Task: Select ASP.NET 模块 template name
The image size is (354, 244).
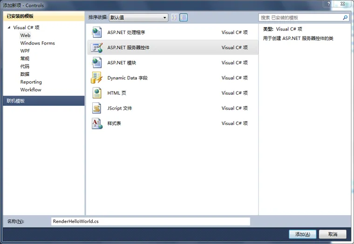Action: 122,63
